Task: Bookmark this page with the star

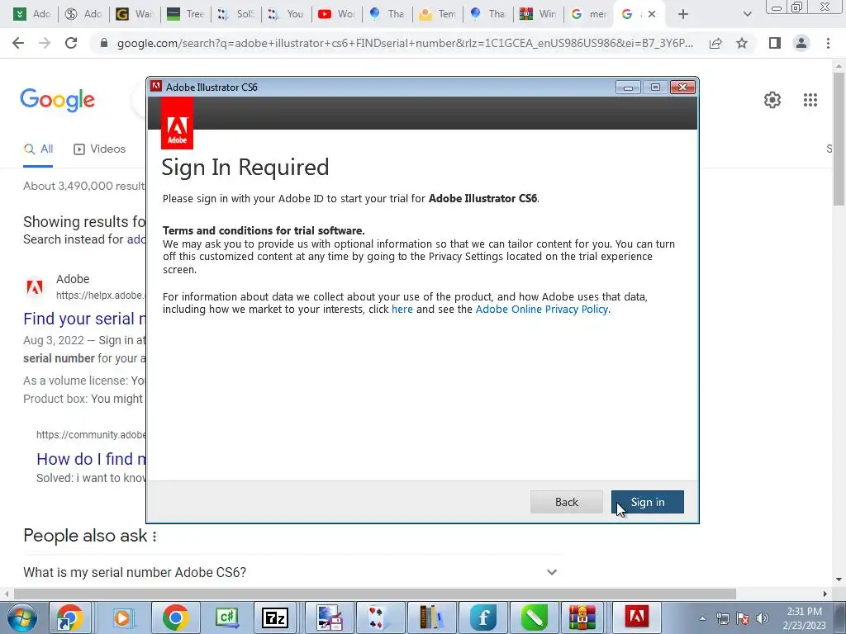Action: [x=742, y=43]
